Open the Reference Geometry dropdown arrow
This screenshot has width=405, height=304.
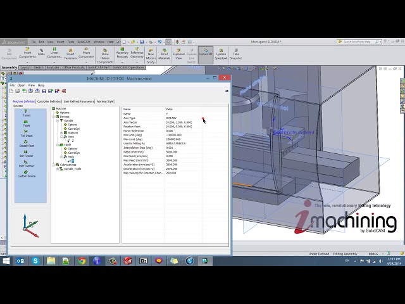coord(137,62)
